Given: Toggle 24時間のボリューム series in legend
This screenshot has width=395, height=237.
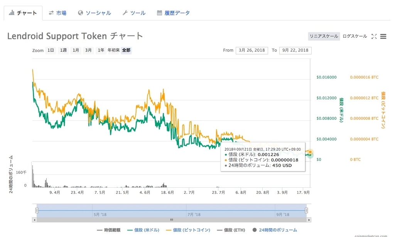Looking at the screenshot, I should click(275, 230).
